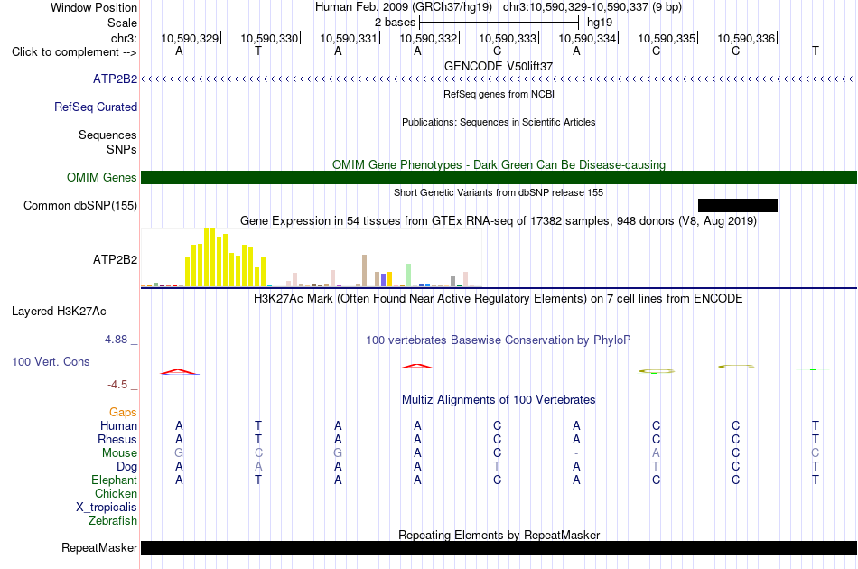Click the OMIM Genes track label
This screenshot has height=569, width=858.
(102, 178)
